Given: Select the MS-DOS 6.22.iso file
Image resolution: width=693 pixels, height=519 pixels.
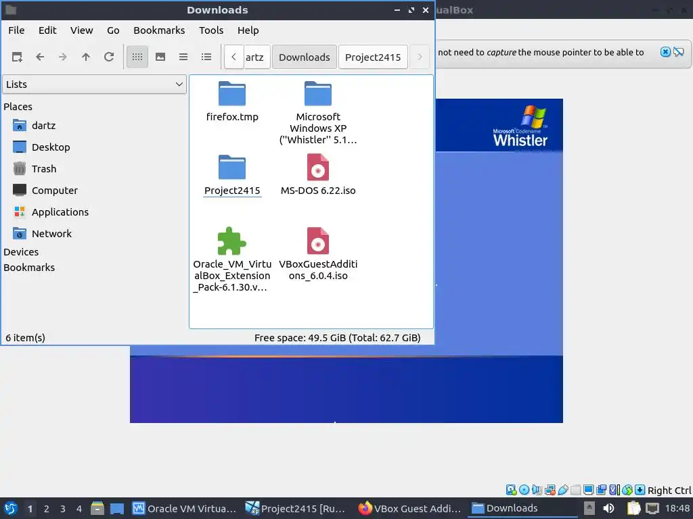Looking at the screenshot, I should (x=318, y=175).
